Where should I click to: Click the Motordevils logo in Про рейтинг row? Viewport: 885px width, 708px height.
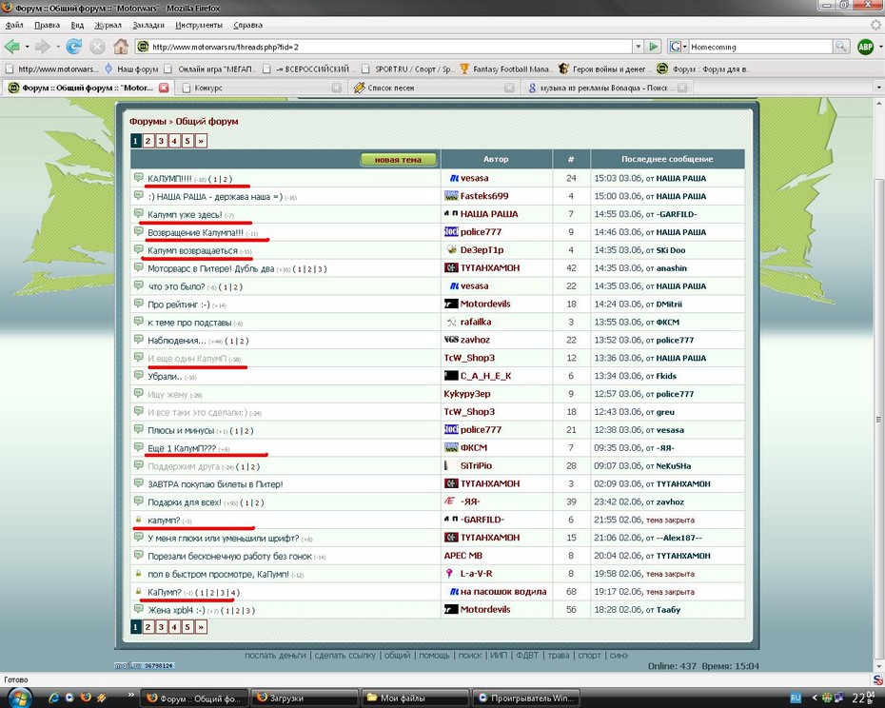click(x=451, y=304)
